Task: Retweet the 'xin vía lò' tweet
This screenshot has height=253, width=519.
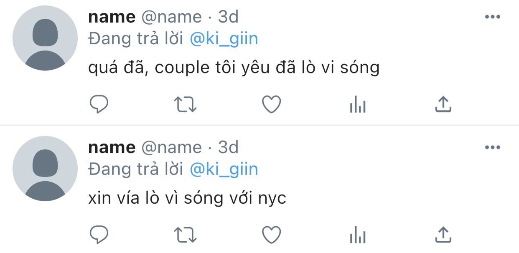Action: 185,235
